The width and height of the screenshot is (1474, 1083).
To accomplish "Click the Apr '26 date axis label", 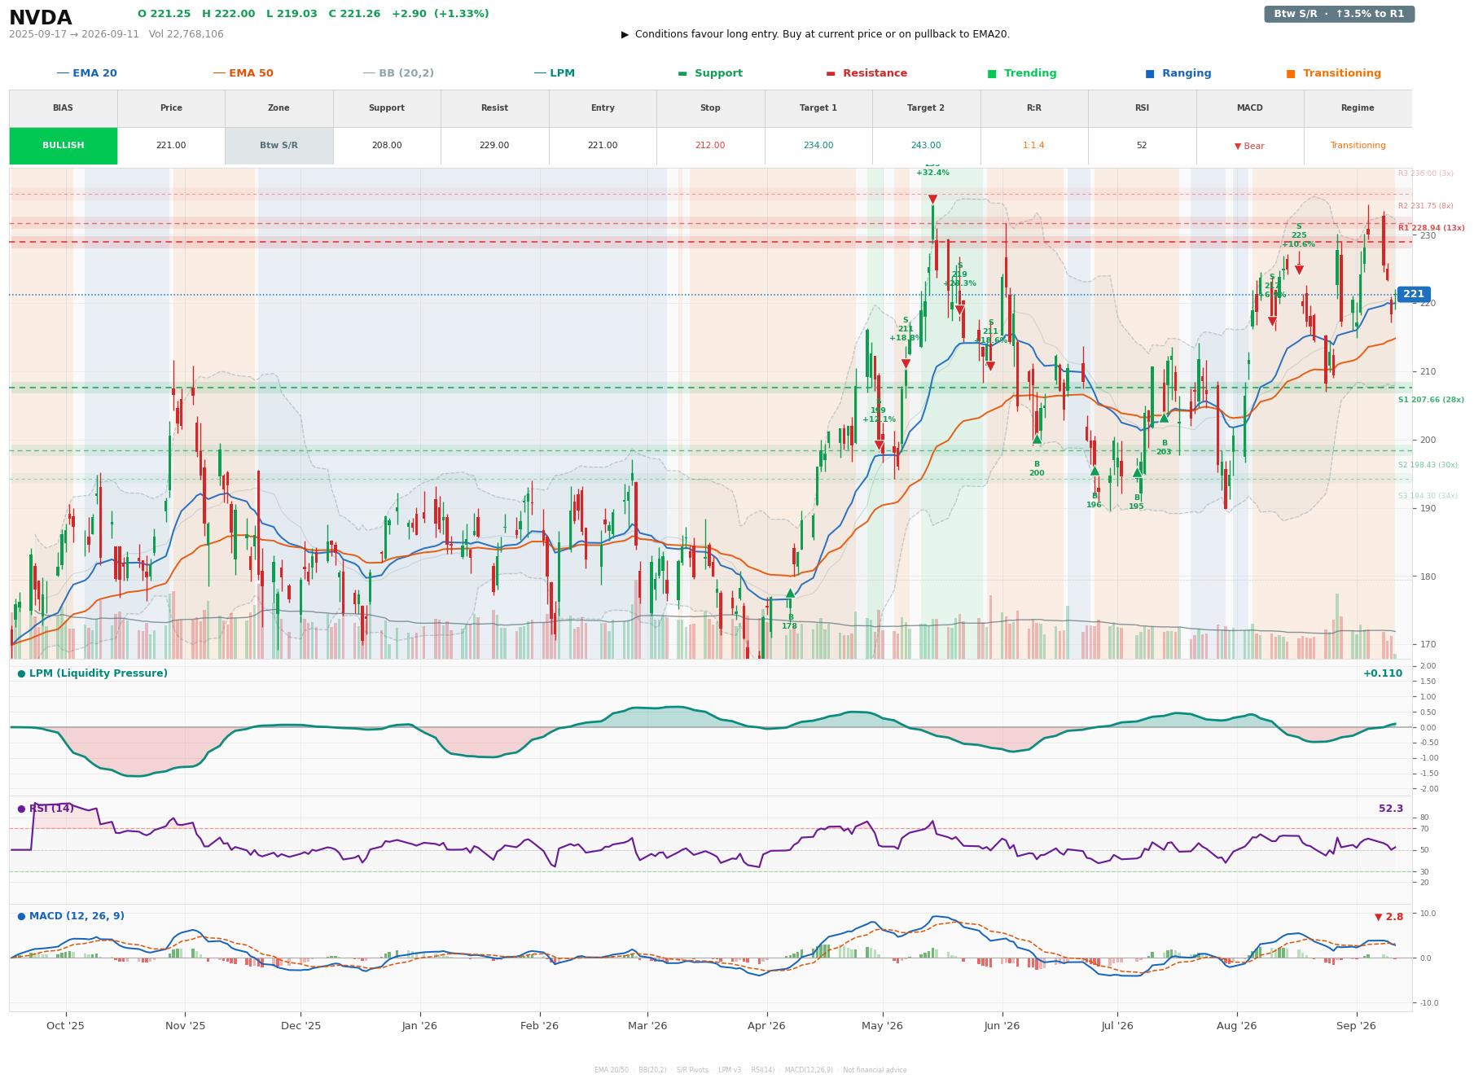I will (x=766, y=1026).
